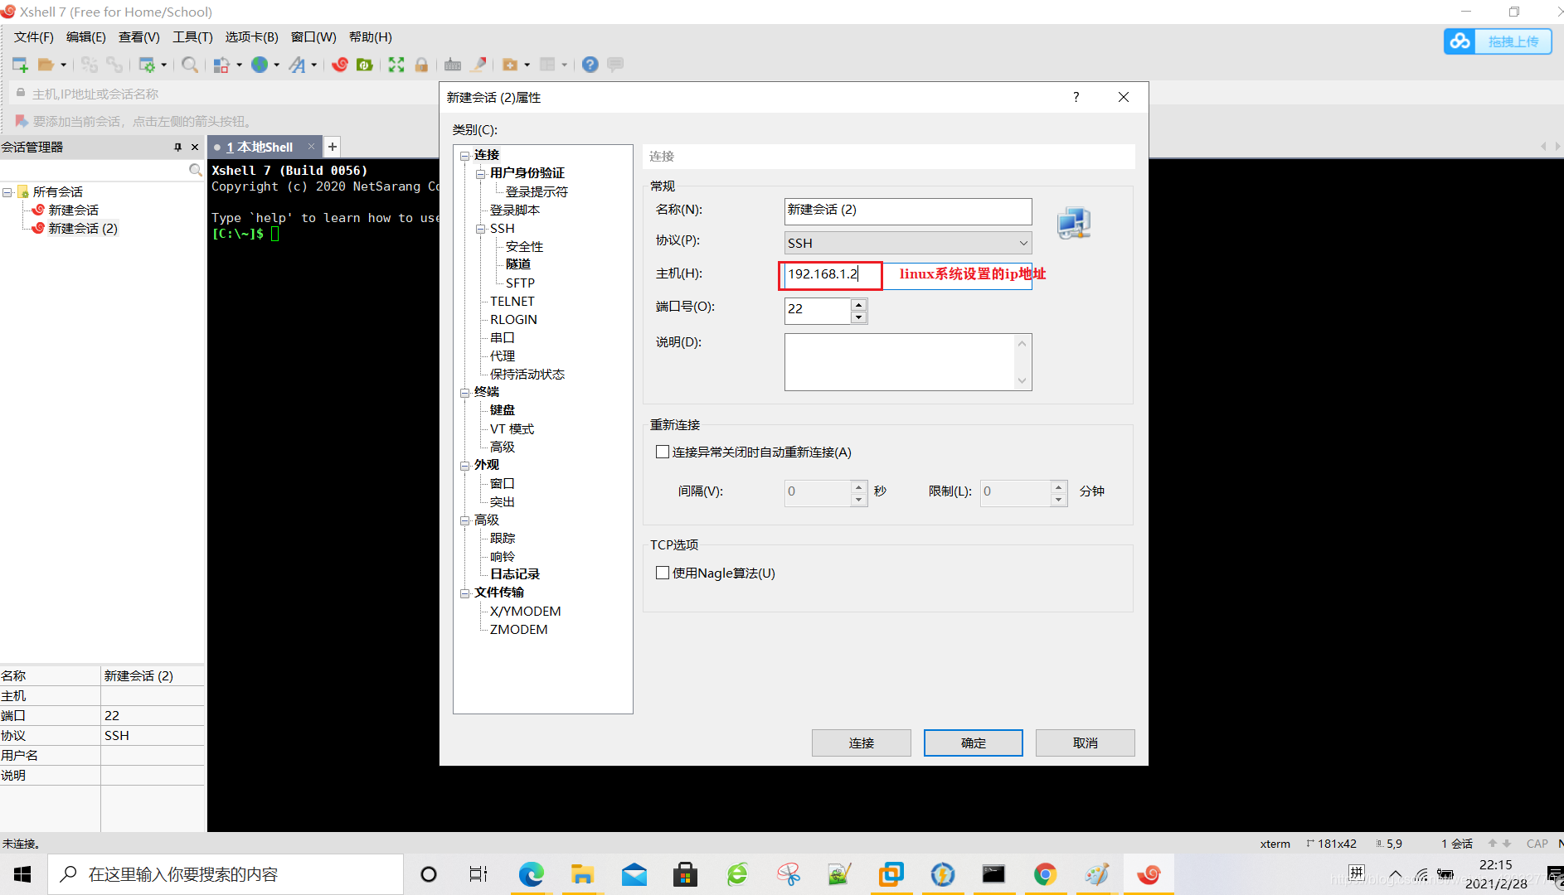Open Chrome from the taskbar
Screen dimensions: 1564x895
(1045, 874)
